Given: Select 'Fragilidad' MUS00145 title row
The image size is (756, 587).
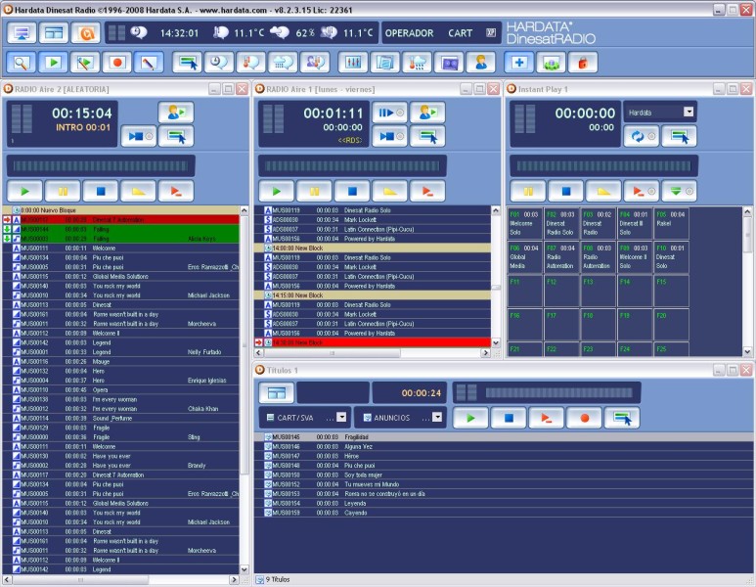Looking at the screenshot, I should pyautogui.click(x=504, y=437).
